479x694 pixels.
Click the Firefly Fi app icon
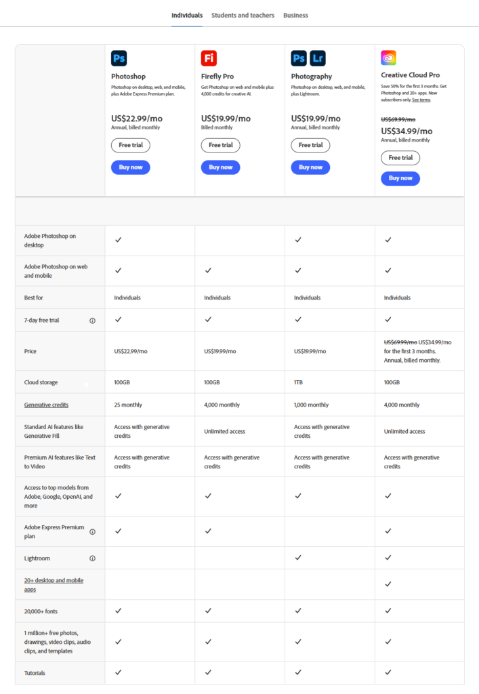tap(209, 58)
